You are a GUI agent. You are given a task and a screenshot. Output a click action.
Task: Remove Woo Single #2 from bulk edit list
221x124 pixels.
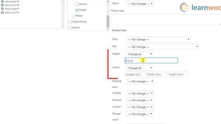click(x=2, y=1)
